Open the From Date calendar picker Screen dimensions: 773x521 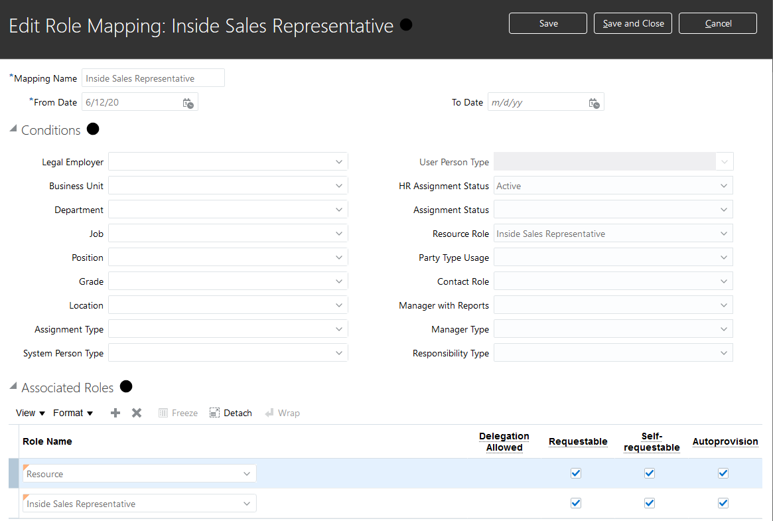(x=188, y=103)
